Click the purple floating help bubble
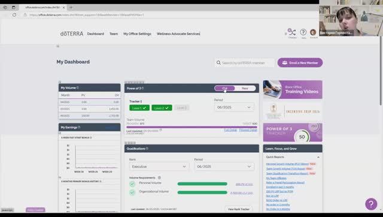This screenshot has height=217, width=383. [x=371, y=204]
